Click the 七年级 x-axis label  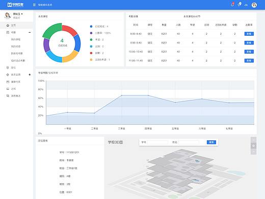pos(229,129)
